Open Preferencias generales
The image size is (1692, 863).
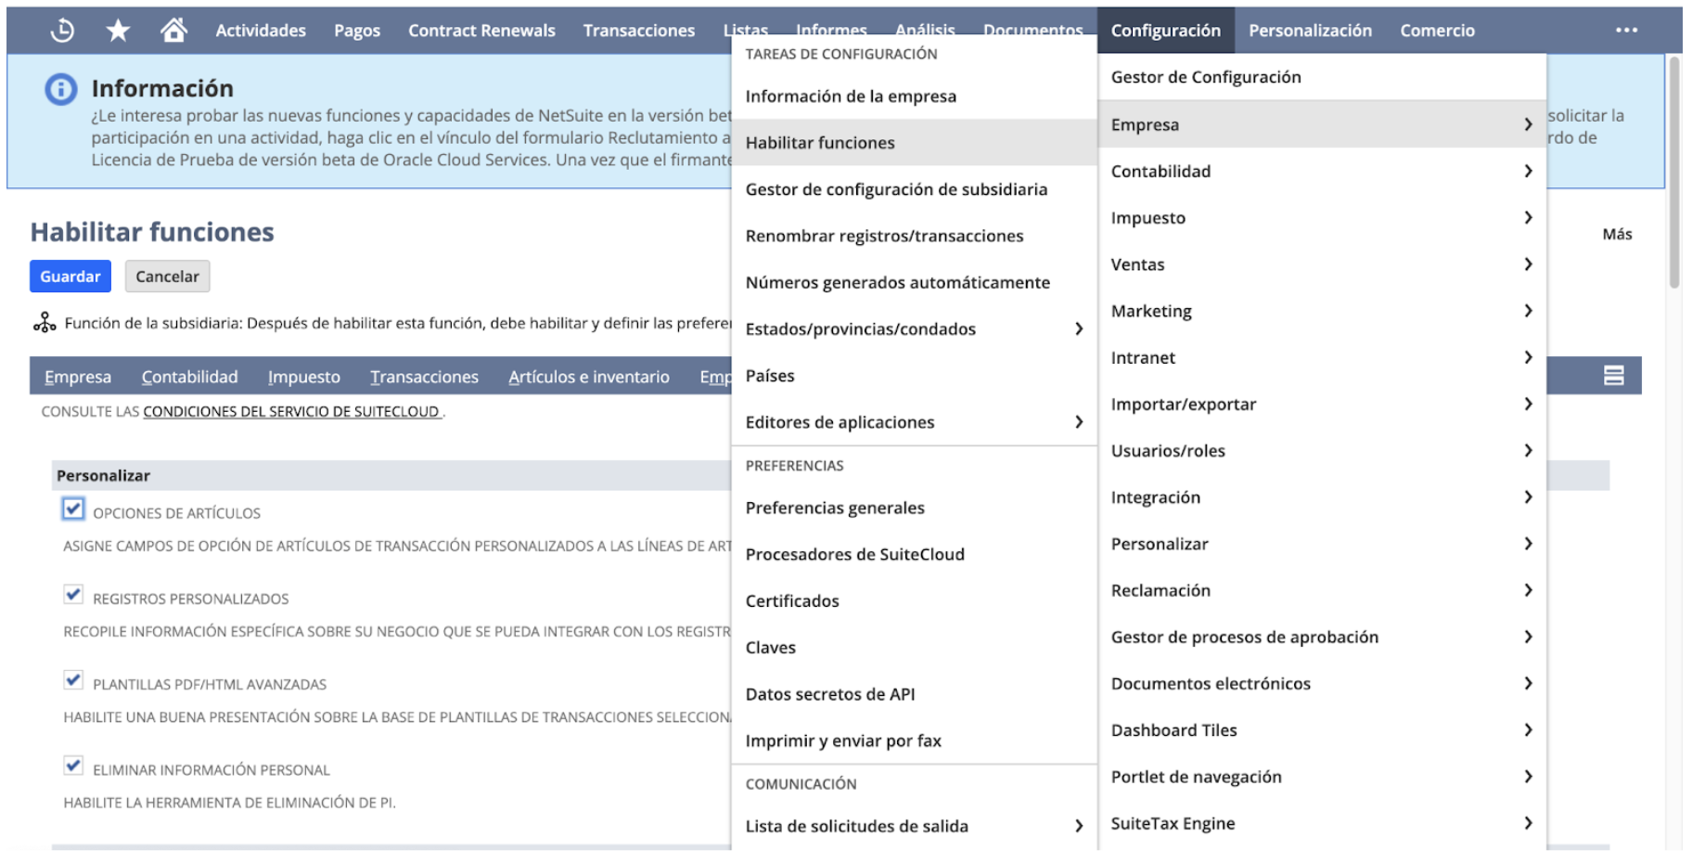[x=915, y=508]
